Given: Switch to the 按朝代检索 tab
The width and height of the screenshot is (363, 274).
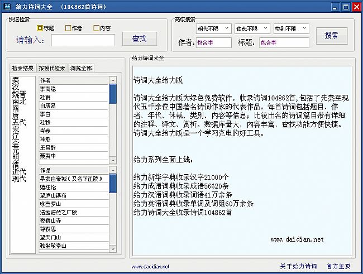Looking at the screenshot, I should [x=52, y=68].
